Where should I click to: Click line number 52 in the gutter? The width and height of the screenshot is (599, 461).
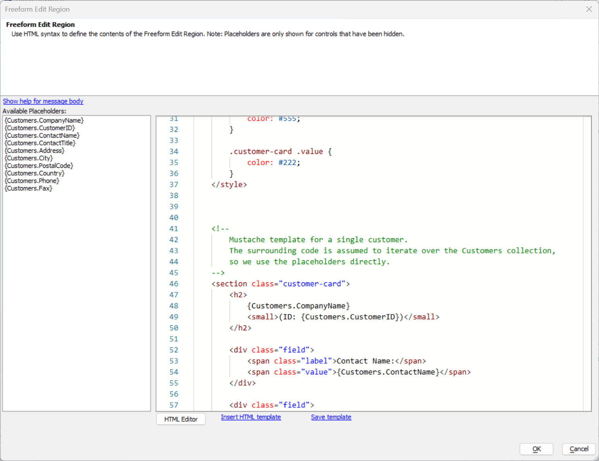[174, 350]
